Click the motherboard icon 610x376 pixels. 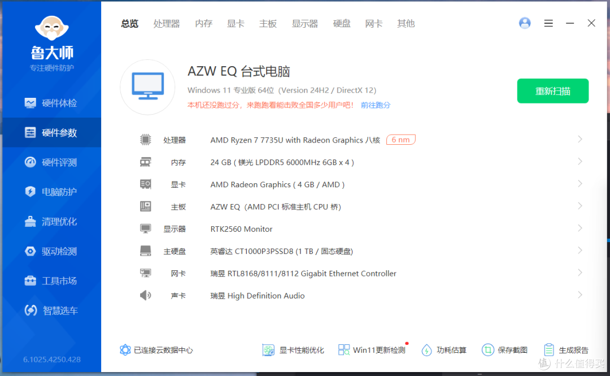146,206
